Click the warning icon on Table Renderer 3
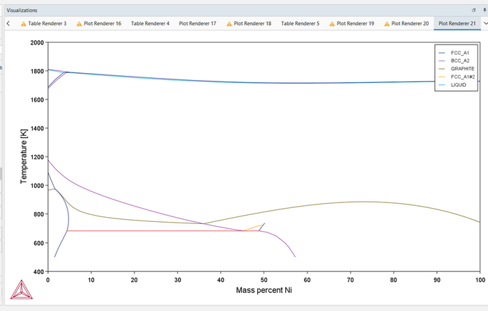 pos(23,24)
